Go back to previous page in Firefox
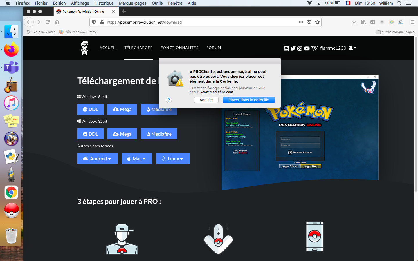This screenshot has height=261, width=418. pos(28,22)
